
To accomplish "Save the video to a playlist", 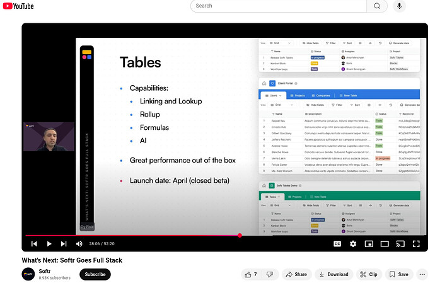I will pos(399,274).
